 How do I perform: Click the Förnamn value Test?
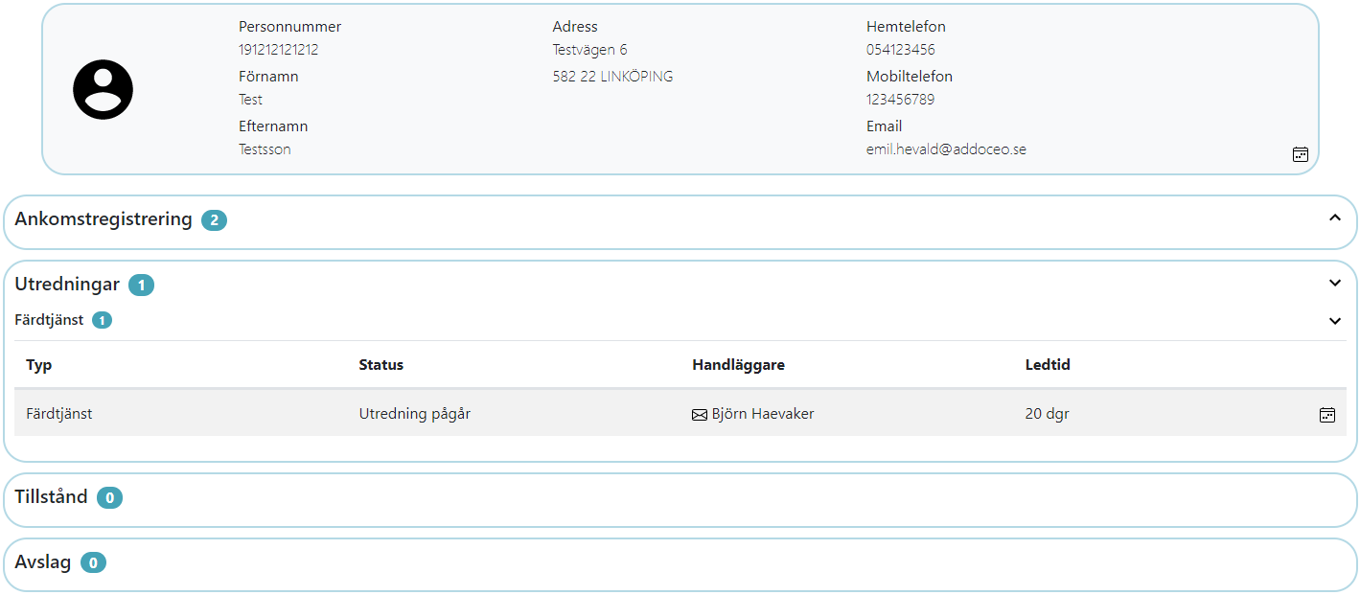[250, 100]
